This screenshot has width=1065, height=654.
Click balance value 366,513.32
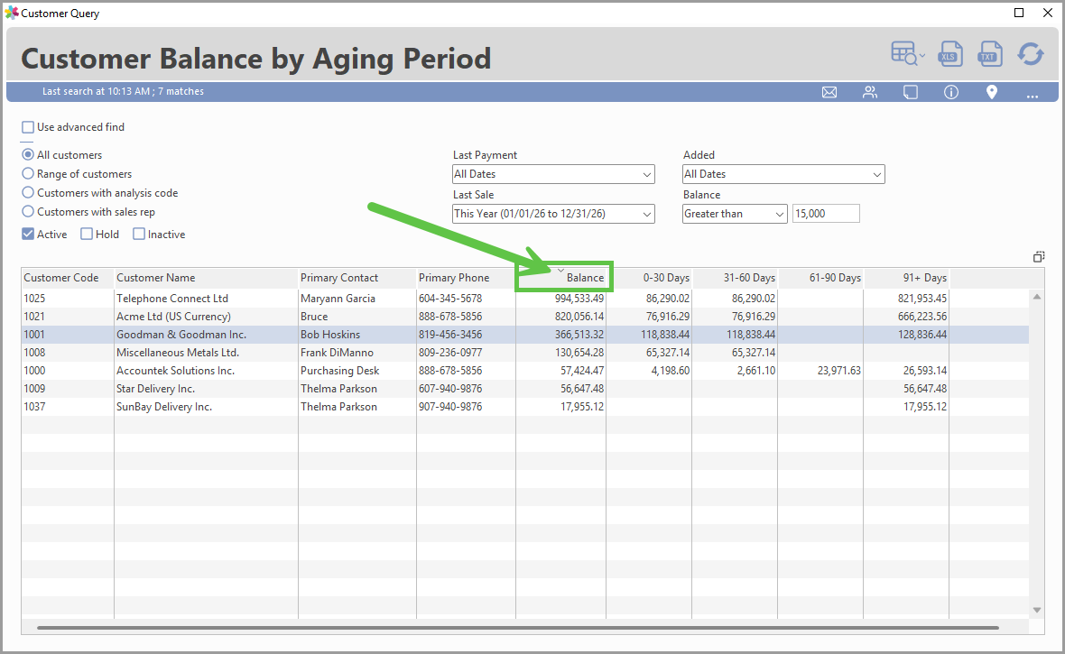tap(579, 334)
